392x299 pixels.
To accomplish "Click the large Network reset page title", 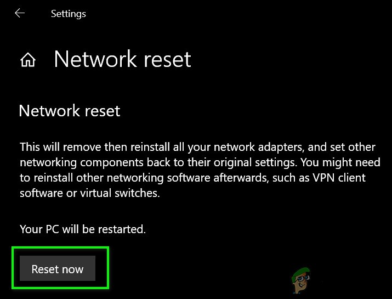I will point(122,59).
